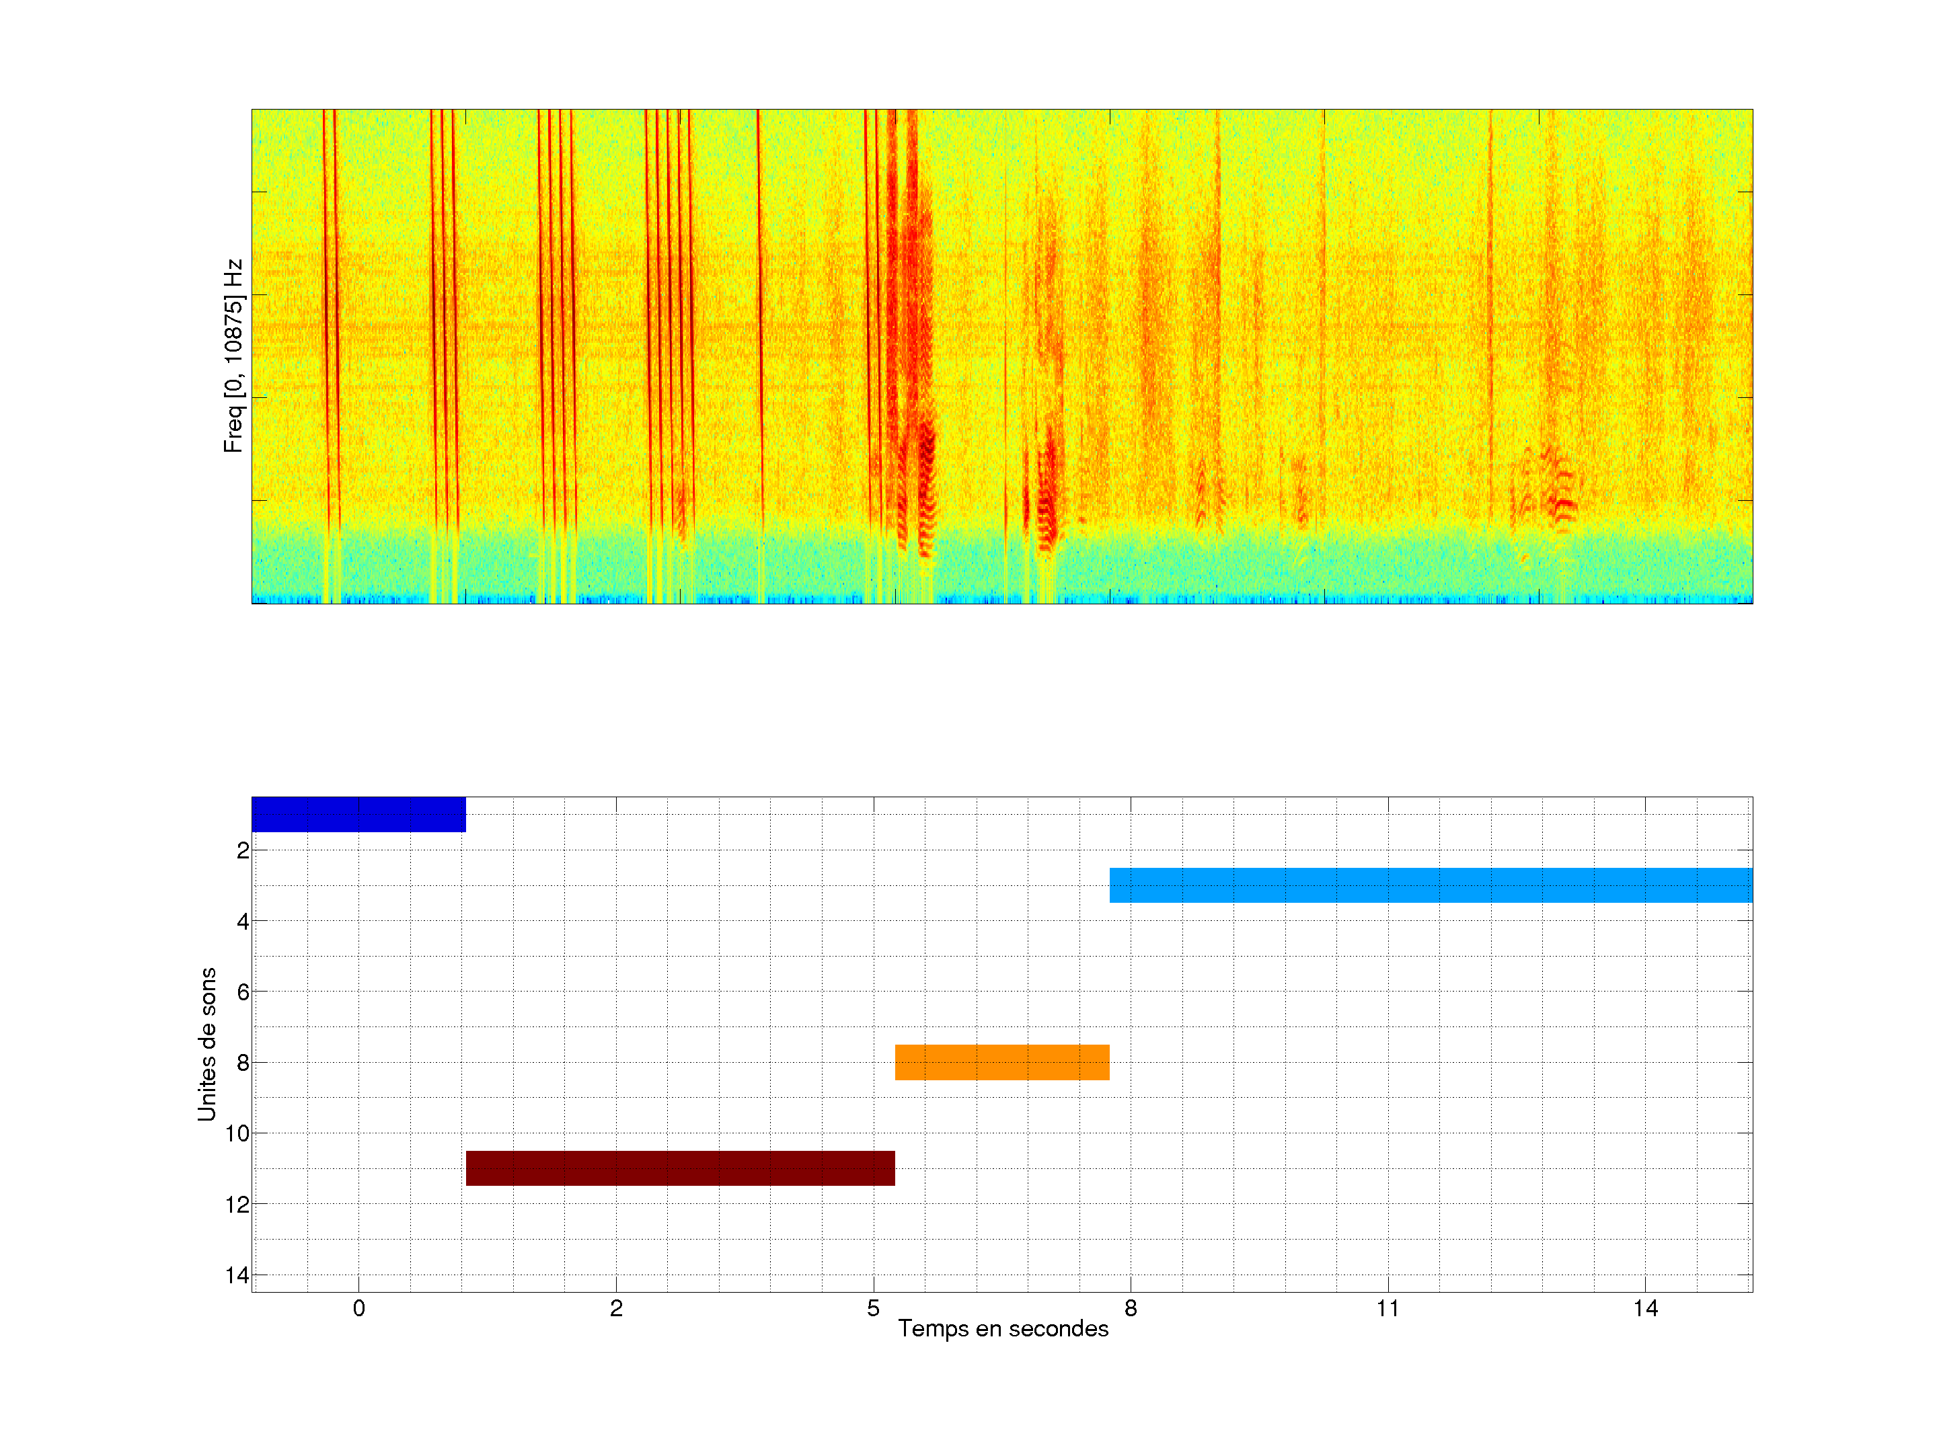1937x1452 pixels.
Task: Click the dark blue bar at unit 1
Action: pos(358,814)
